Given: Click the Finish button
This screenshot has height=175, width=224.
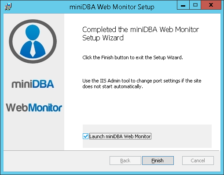Looking at the screenshot, I should (158, 161).
